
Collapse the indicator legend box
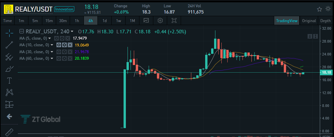[21, 31]
